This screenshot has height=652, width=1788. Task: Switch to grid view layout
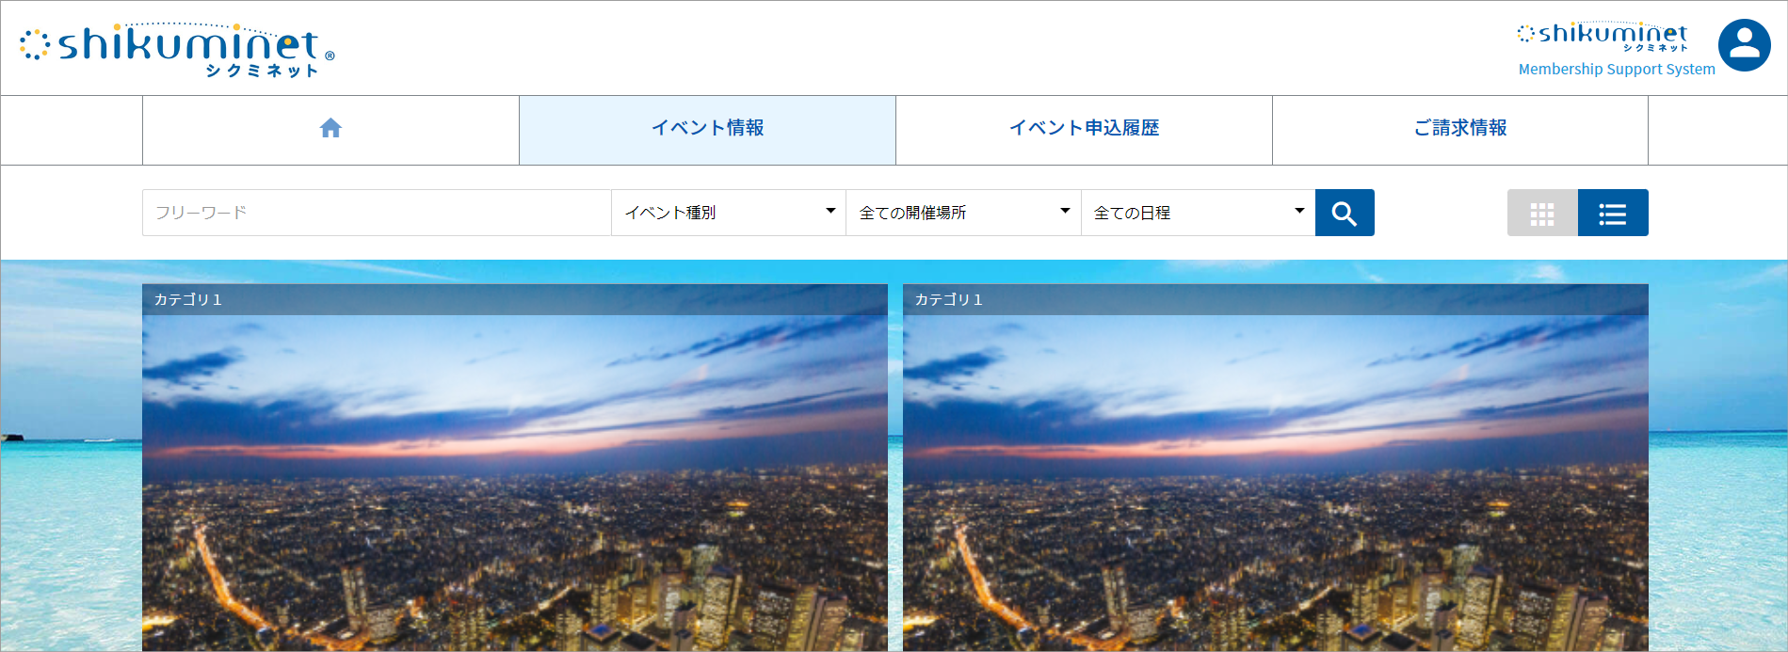pos(1541,214)
